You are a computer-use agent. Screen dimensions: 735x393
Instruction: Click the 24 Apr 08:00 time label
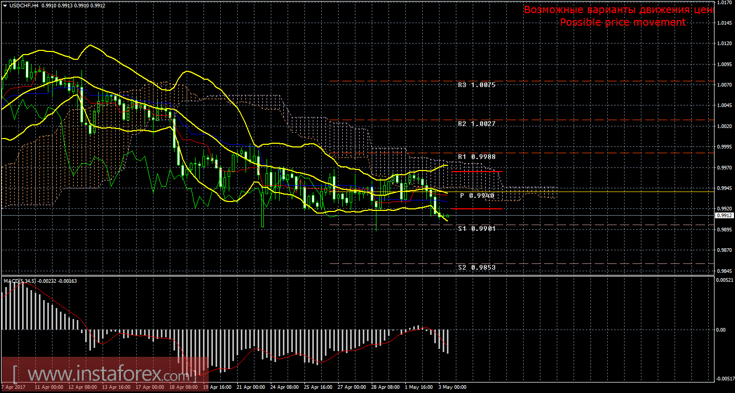pos(284,387)
